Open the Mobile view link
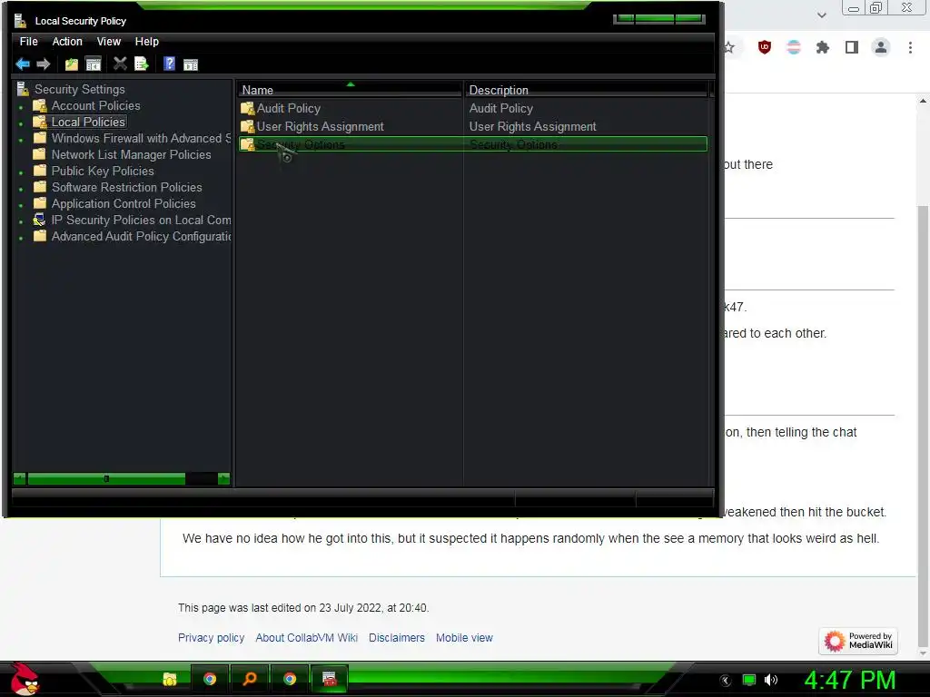 (464, 638)
